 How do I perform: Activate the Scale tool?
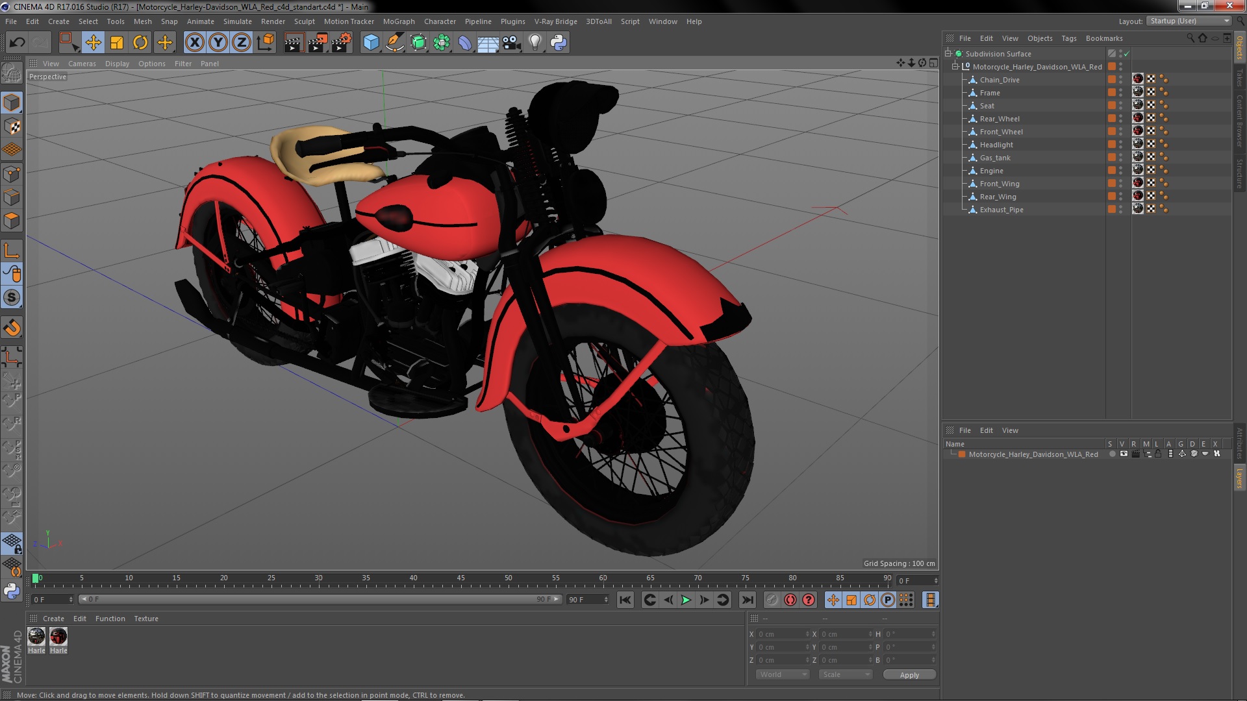tap(117, 43)
